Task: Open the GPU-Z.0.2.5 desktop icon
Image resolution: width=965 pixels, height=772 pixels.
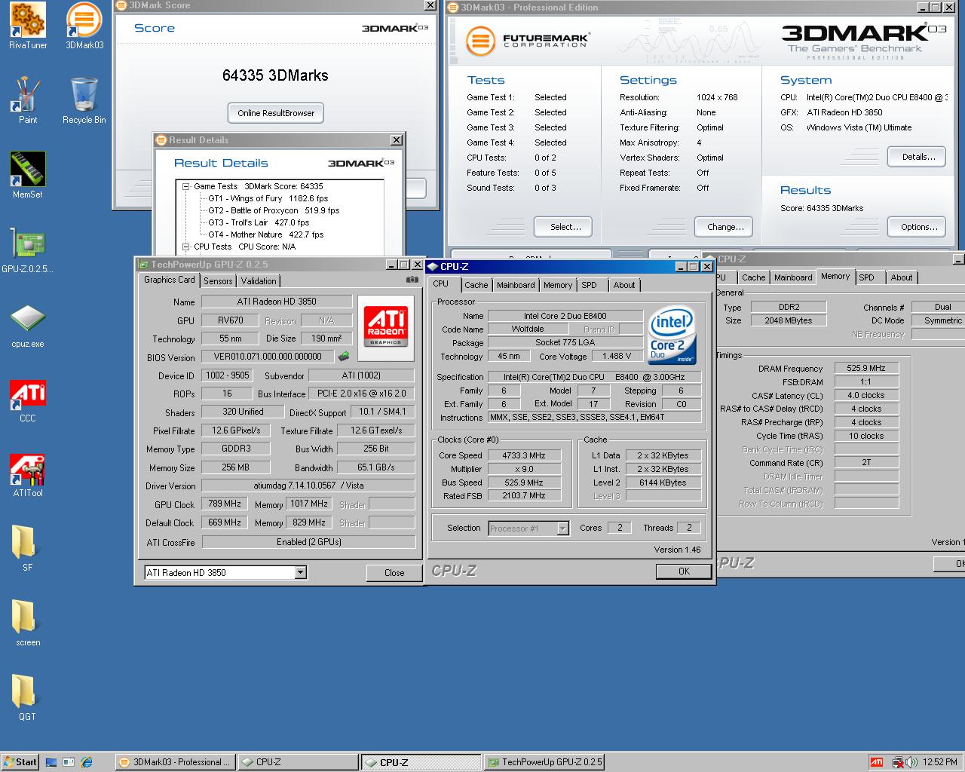Action: click(28, 250)
